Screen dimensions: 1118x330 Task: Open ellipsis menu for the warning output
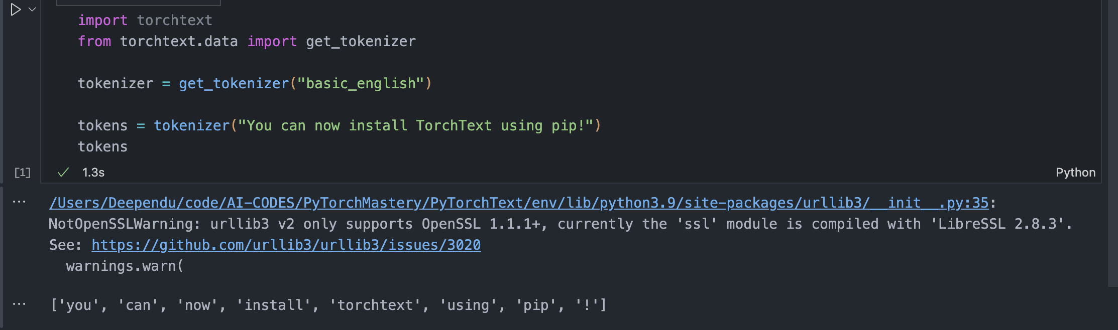click(x=19, y=202)
